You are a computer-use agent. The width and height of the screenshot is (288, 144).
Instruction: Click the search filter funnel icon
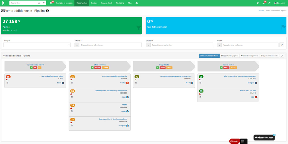pyautogui.click(x=44, y=3)
